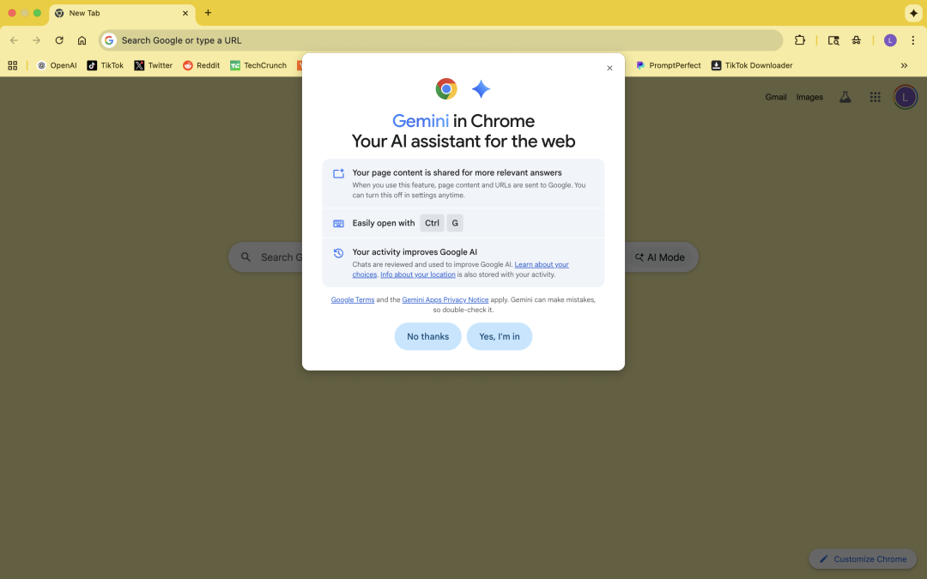This screenshot has width=927, height=579.
Task: Open the Google Terms link
Action: point(353,299)
